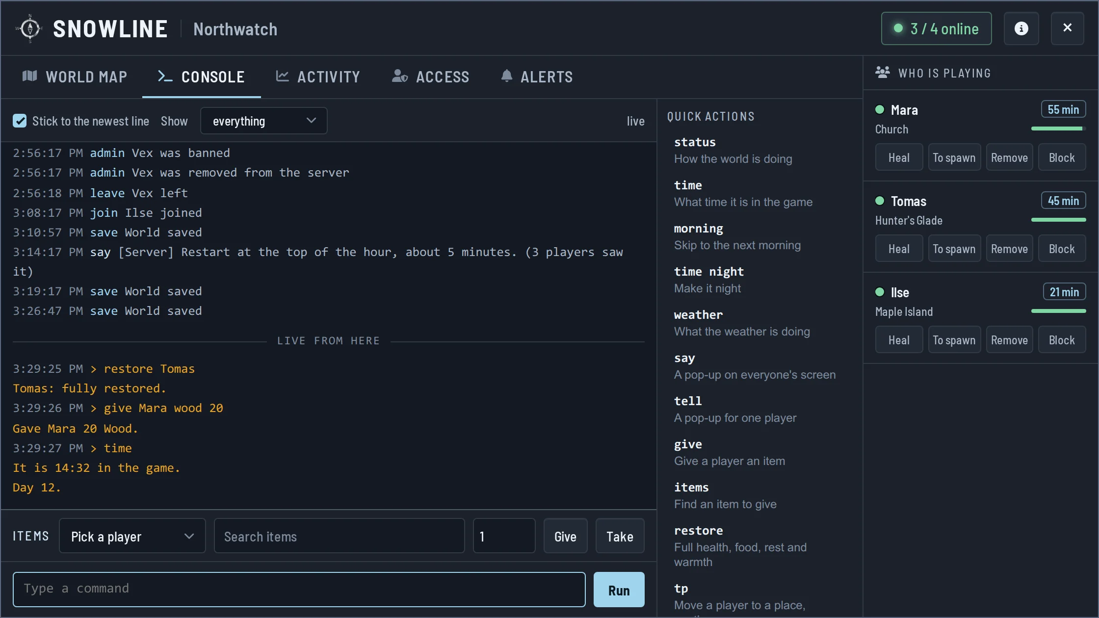Screen dimensions: 1099x618
Task: Heal player Mara
Action: (x=899, y=157)
